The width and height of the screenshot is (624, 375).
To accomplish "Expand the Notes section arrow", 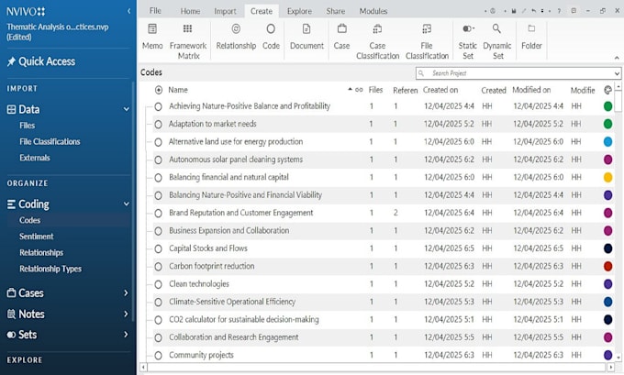I will click(x=126, y=314).
